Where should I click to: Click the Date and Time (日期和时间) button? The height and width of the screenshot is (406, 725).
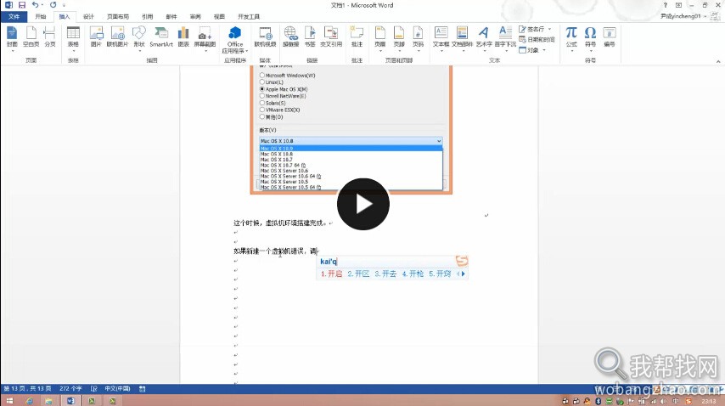coord(537,39)
